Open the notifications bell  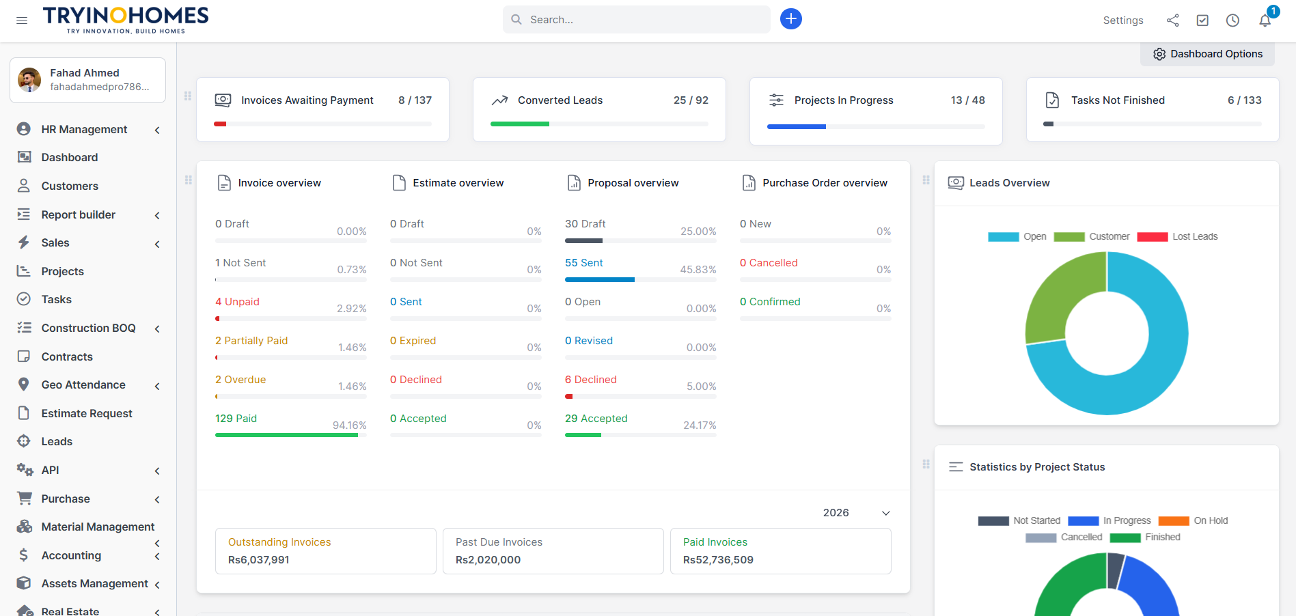click(1265, 20)
